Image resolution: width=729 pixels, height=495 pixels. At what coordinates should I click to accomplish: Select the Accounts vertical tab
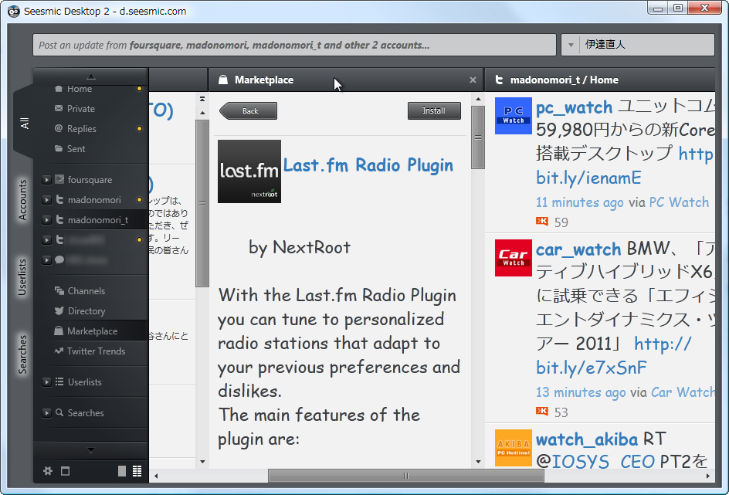(23, 200)
